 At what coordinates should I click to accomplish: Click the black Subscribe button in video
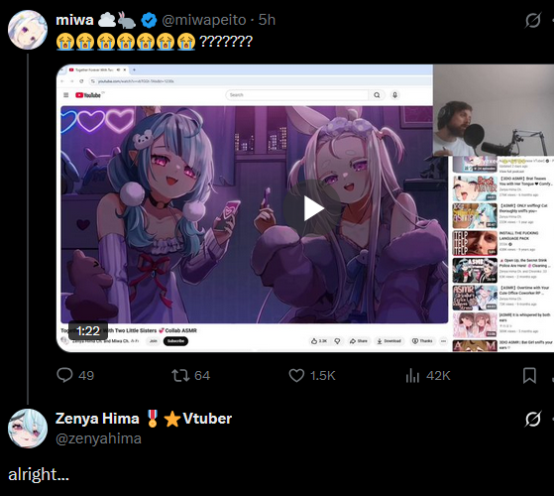pyautogui.click(x=175, y=341)
